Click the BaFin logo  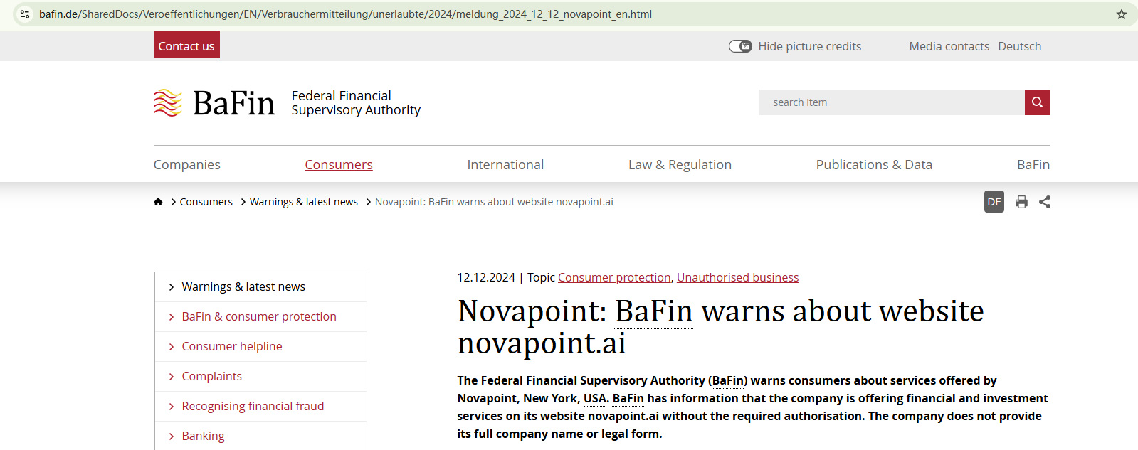point(214,103)
